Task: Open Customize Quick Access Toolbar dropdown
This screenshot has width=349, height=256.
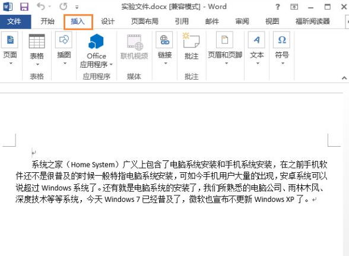Action: (x=77, y=7)
